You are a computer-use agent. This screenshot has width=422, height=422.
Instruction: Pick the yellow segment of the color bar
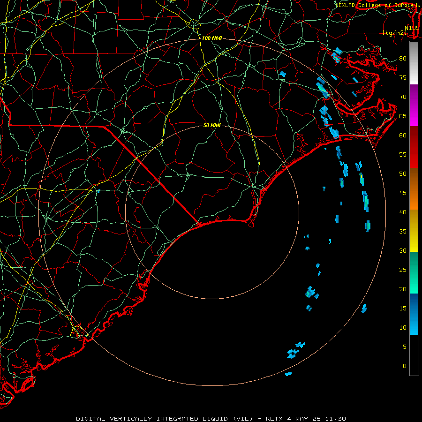(x=414, y=231)
